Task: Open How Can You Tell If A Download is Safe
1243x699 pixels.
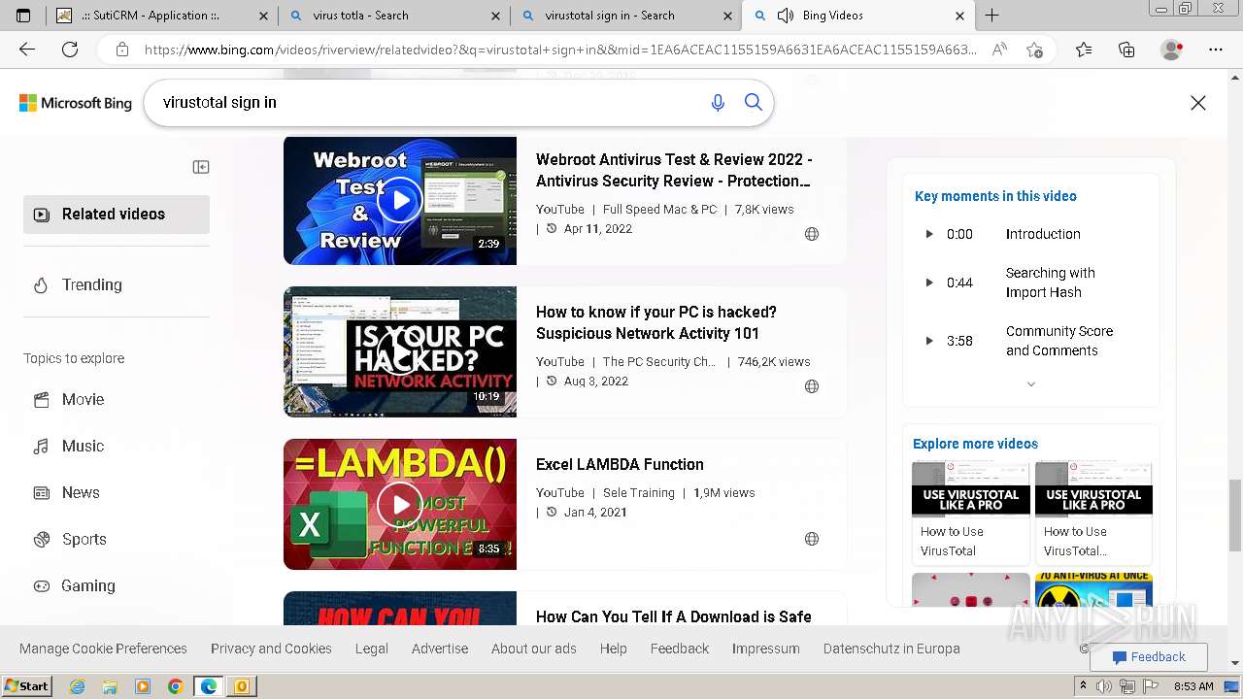Action: click(x=673, y=616)
